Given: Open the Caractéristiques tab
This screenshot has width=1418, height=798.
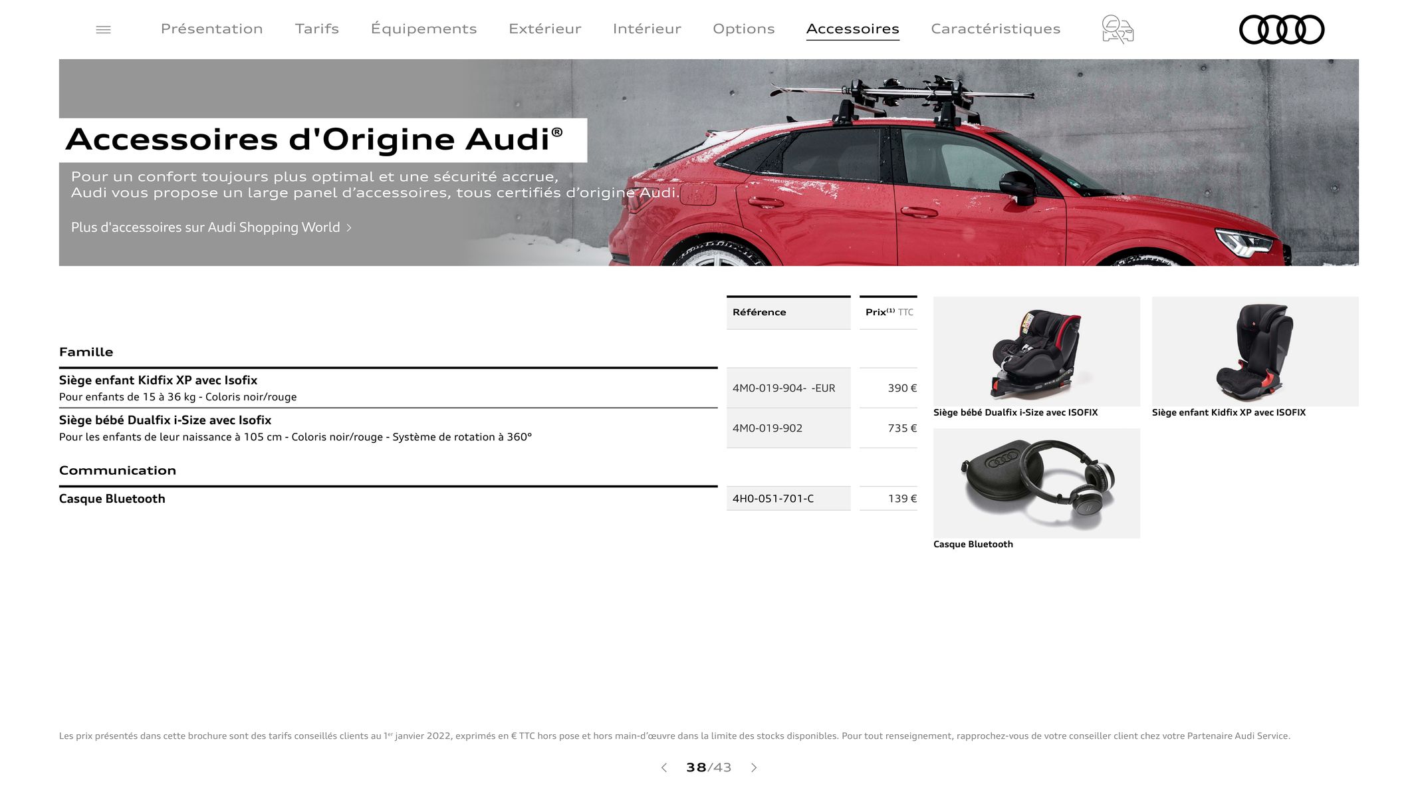Looking at the screenshot, I should coord(996,29).
